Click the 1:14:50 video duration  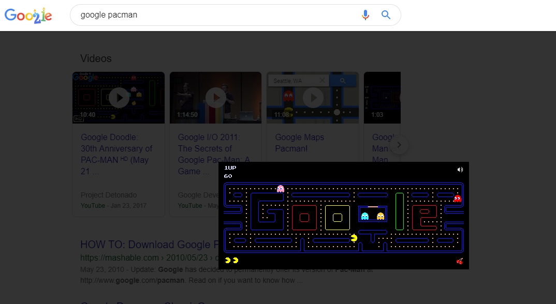click(187, 115)
